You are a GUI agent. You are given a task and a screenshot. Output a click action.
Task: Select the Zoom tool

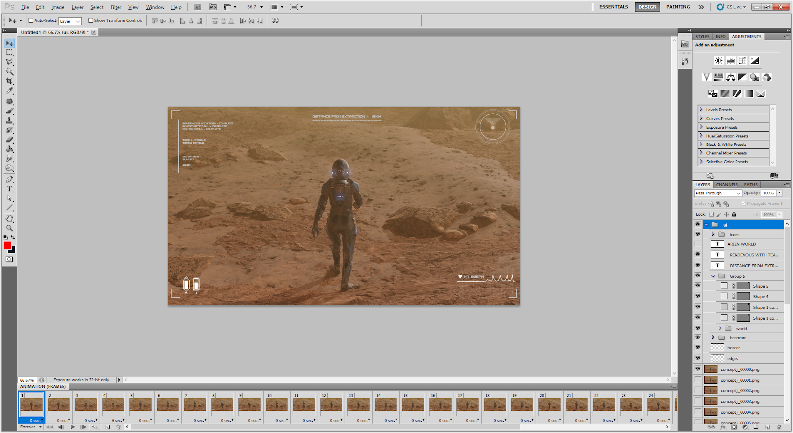[x=9, y=228]
